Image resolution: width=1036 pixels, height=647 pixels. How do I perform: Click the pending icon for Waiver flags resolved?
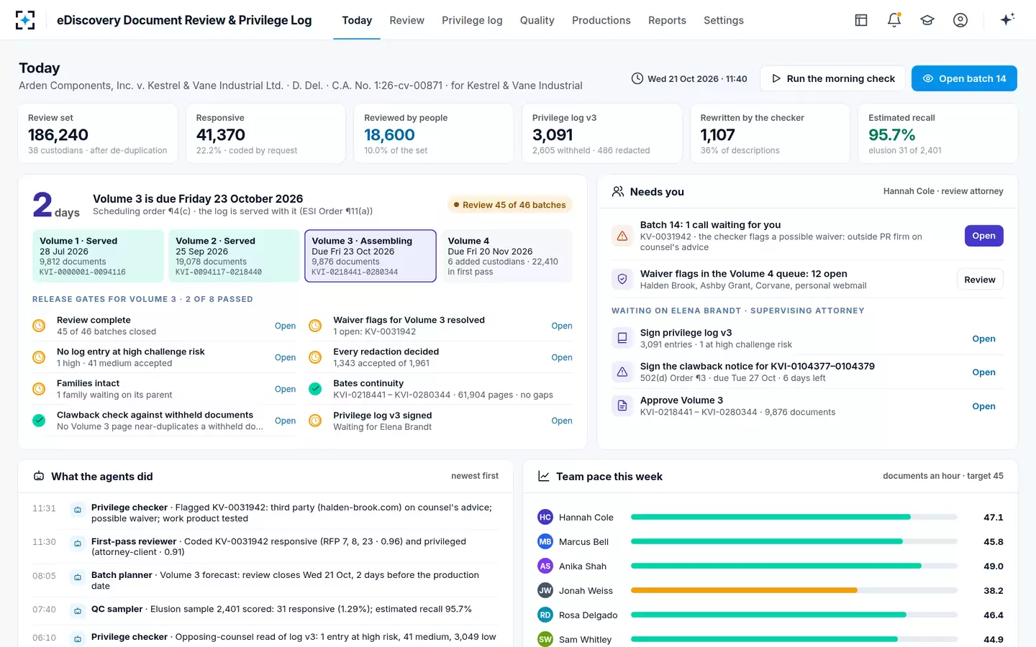coord(315,326)
